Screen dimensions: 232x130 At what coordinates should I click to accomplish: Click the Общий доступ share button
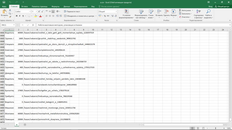[x=222, y=6]
